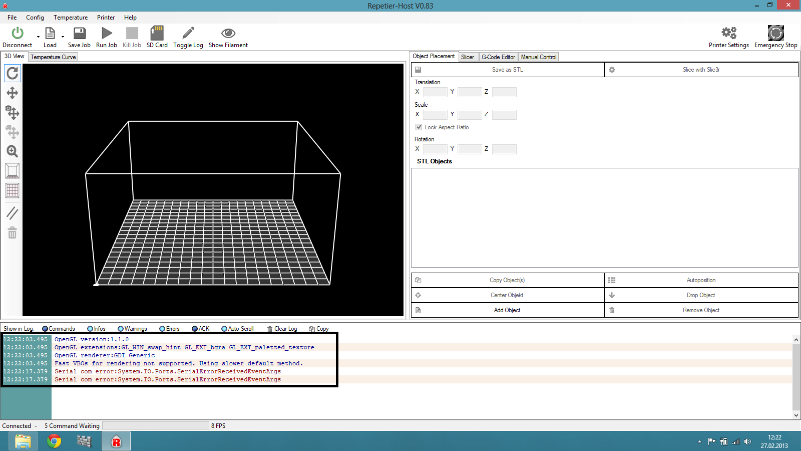The height and width of the screenshot is (451, 801).
Task: Click Scale Y input field
Action: 470,115
